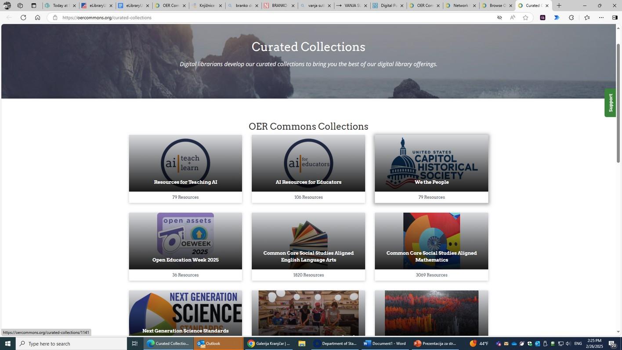Open Document1 - Word from the taskbar
This screenshot has height=350, width=622.
[385, 343]
